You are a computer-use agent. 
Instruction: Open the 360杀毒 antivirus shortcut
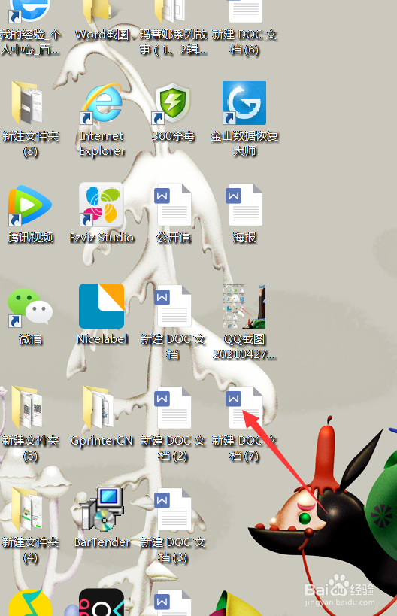172,102
